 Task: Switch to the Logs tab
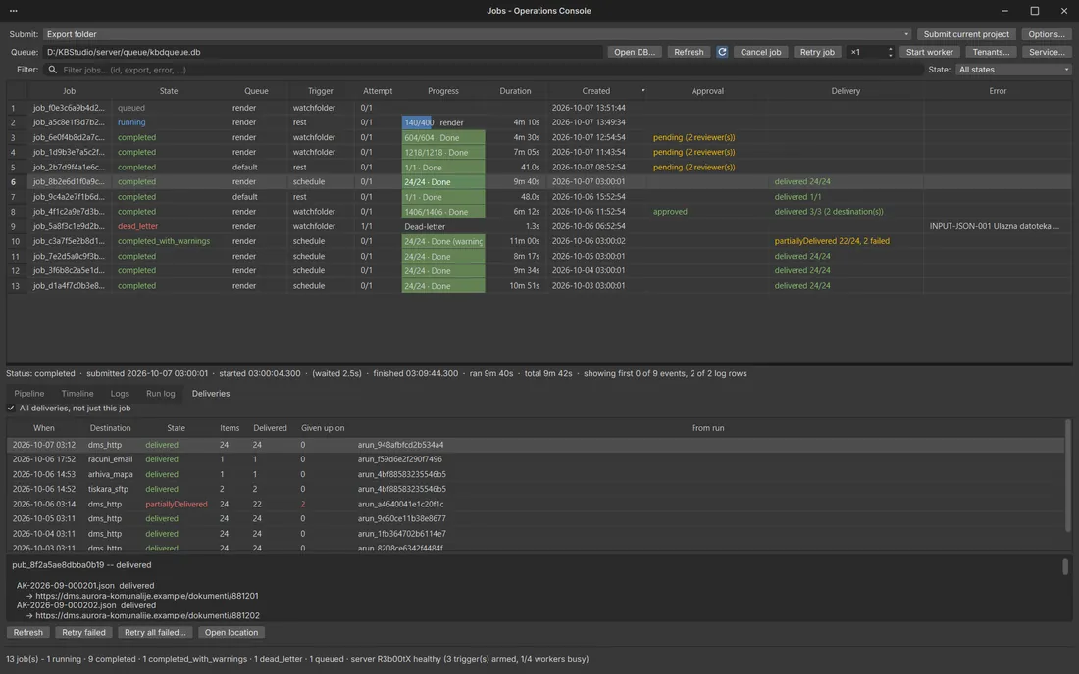point(120,394)
